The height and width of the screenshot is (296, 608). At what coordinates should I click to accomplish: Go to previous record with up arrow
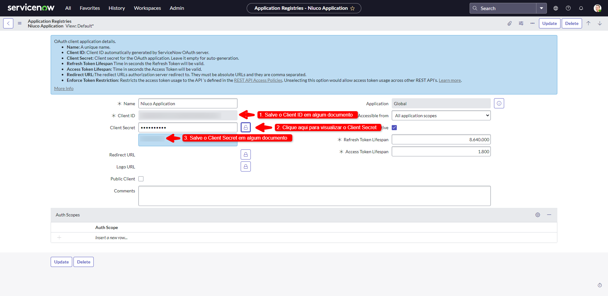(588, 23)
